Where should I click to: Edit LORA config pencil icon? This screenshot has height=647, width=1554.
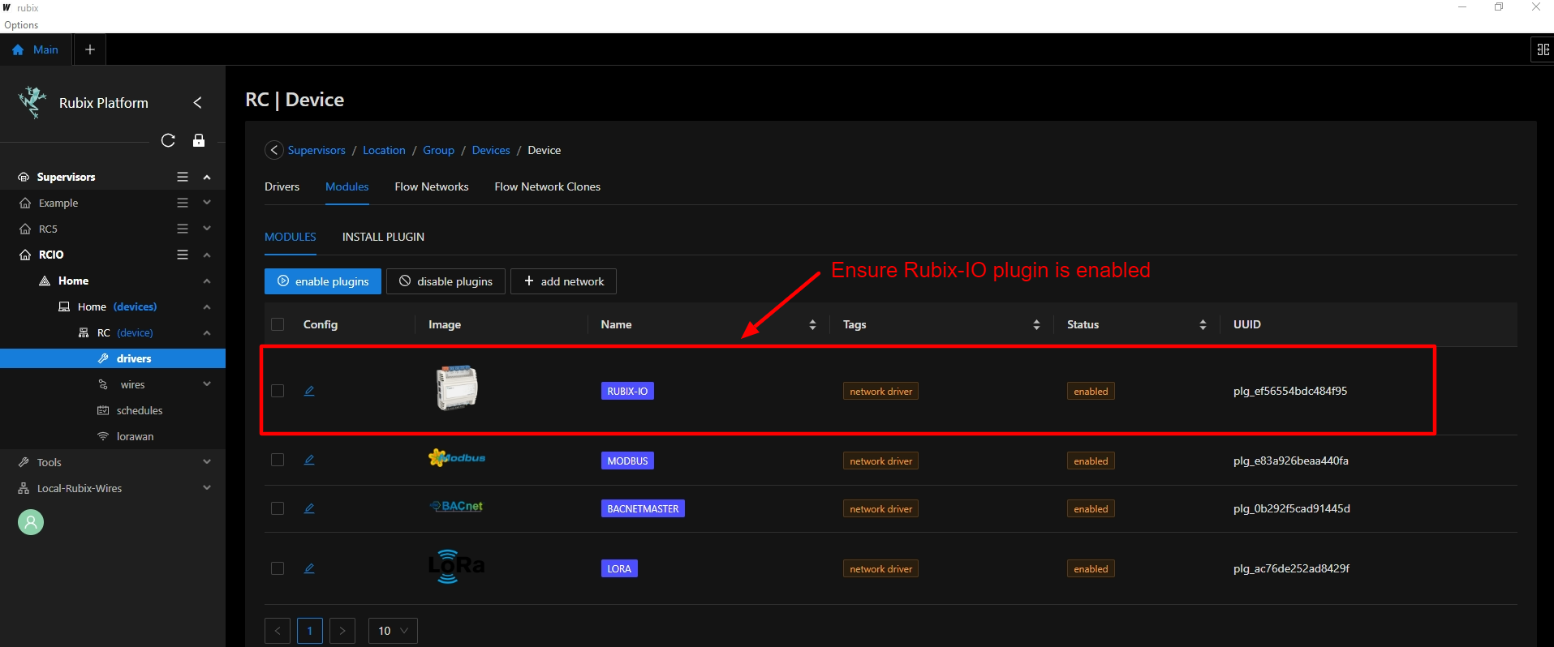point(309,568)
